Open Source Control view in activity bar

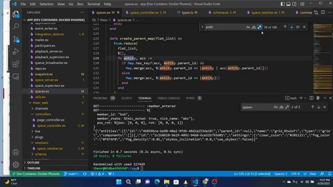point(16,39)
